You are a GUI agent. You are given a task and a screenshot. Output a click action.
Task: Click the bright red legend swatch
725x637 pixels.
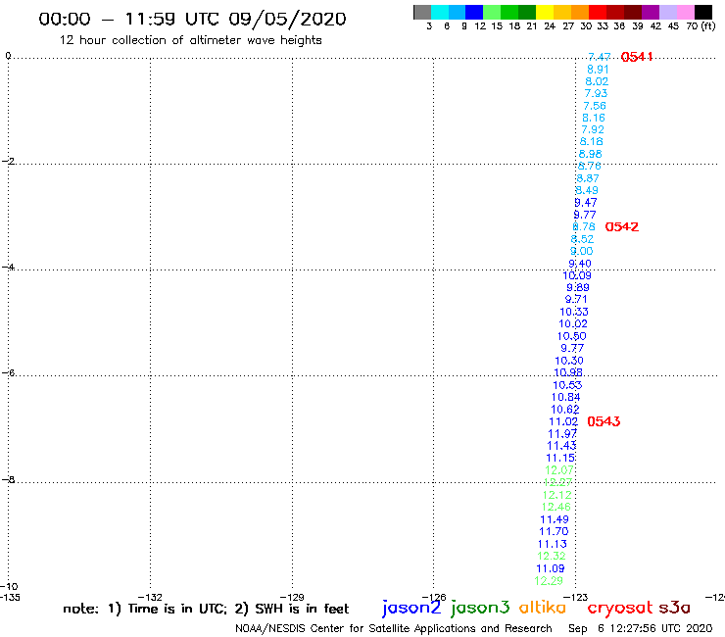pyautogui.click(x=597, y=12)
